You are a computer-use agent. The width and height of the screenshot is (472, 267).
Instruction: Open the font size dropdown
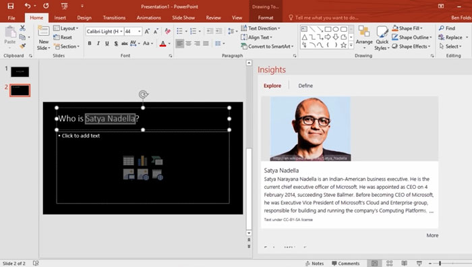[140, 31]
